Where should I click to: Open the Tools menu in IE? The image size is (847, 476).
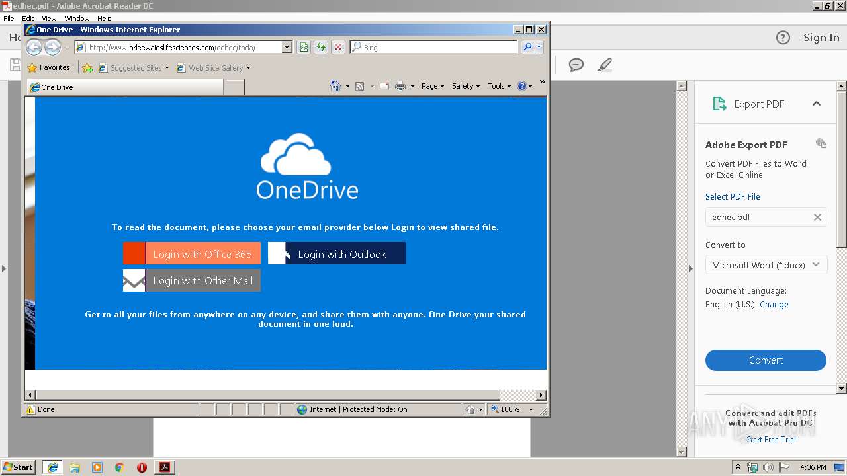click(x=499, y=86)
